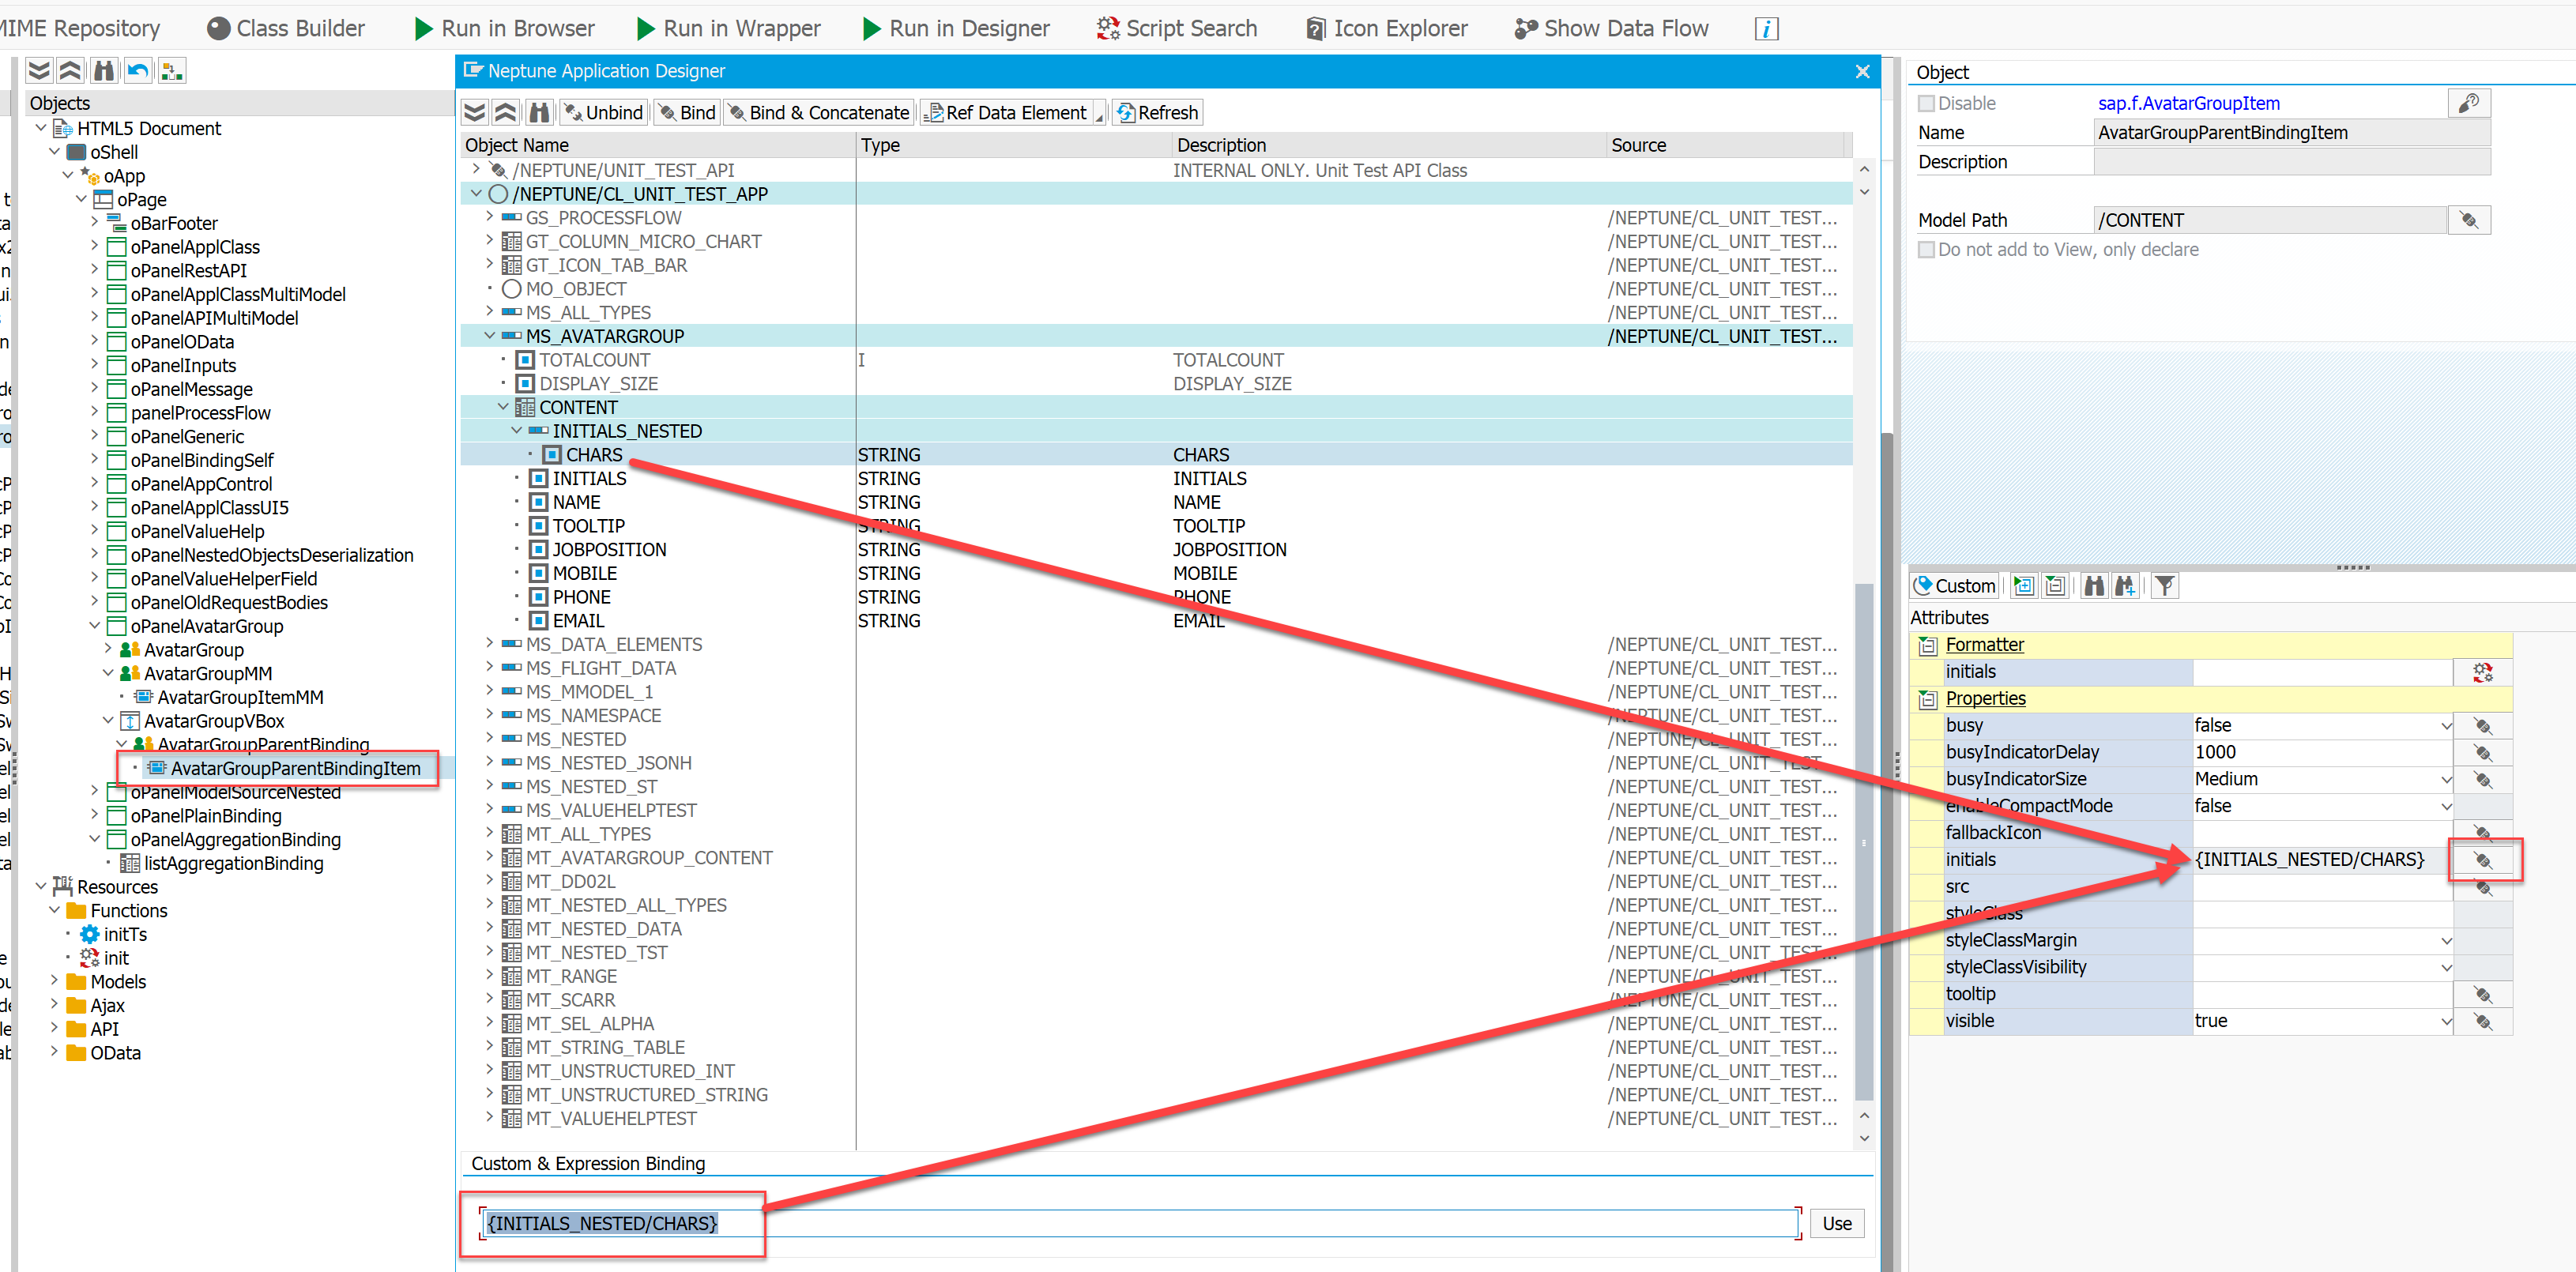Open the Icon Explorer
Screen dimensions: 2576x1272
click(1386, 28)
